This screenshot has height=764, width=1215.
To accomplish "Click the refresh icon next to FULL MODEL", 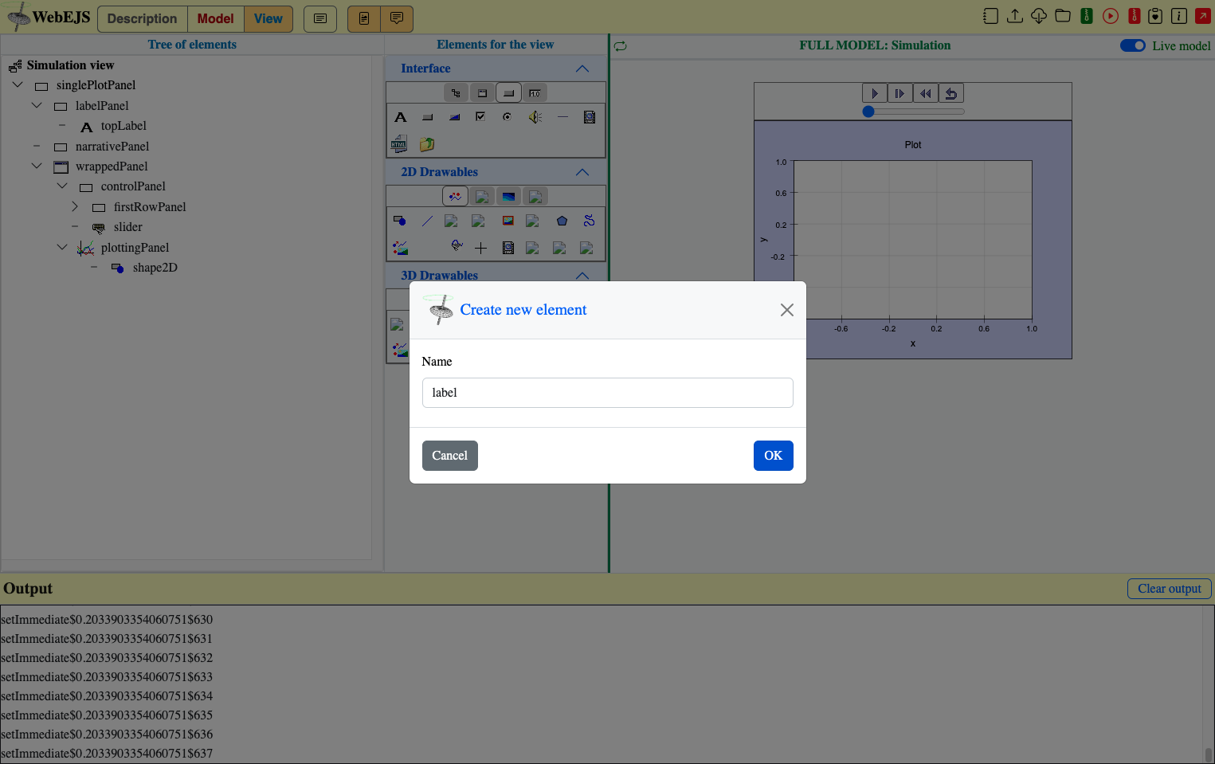I will (621, 46).
